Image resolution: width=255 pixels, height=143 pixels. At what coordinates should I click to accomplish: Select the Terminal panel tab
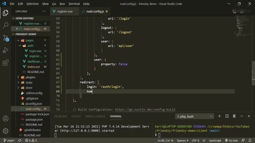click(116, 116)
